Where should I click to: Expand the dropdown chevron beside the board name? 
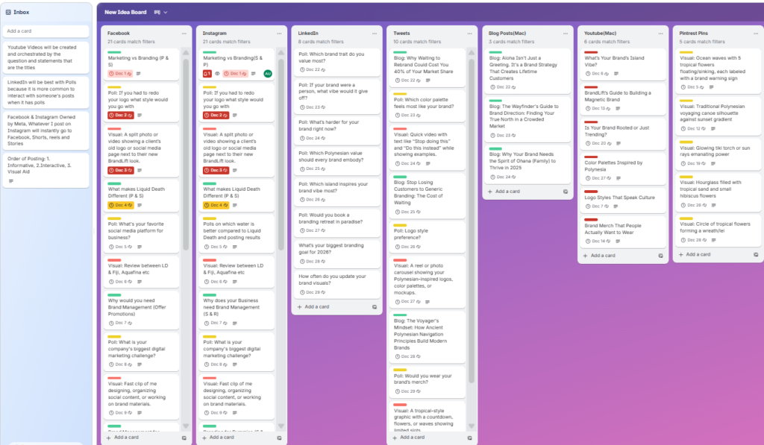[166, 13]
